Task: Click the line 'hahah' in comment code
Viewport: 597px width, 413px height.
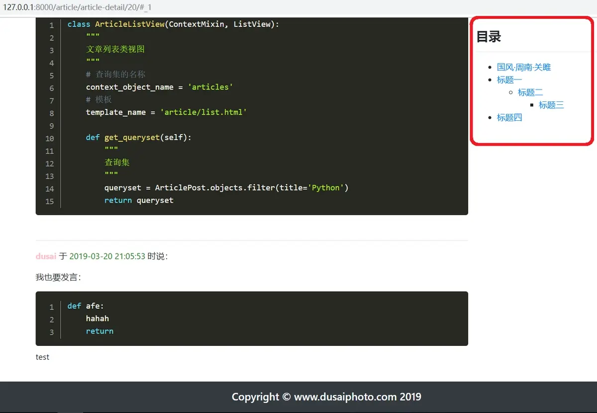Action: tap(98, 319)
